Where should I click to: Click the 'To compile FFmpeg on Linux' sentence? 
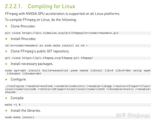[x=41, y=20]
